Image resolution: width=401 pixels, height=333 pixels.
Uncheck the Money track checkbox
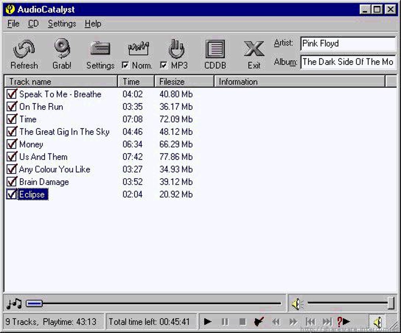[11, 144]
